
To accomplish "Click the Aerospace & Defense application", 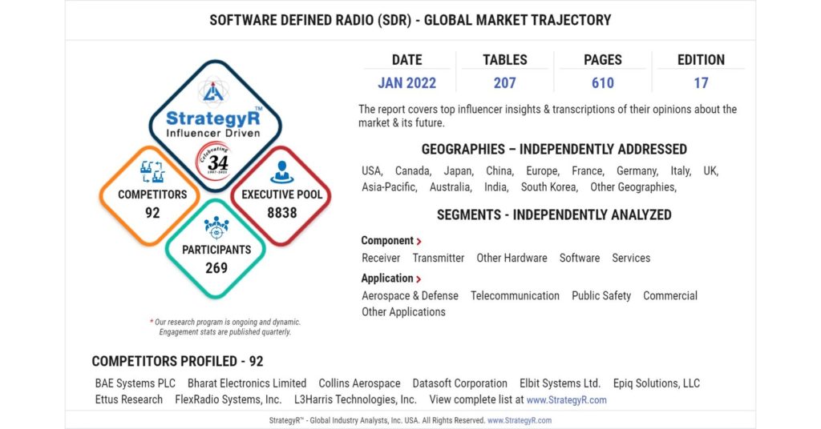I will tap(410, 296).
